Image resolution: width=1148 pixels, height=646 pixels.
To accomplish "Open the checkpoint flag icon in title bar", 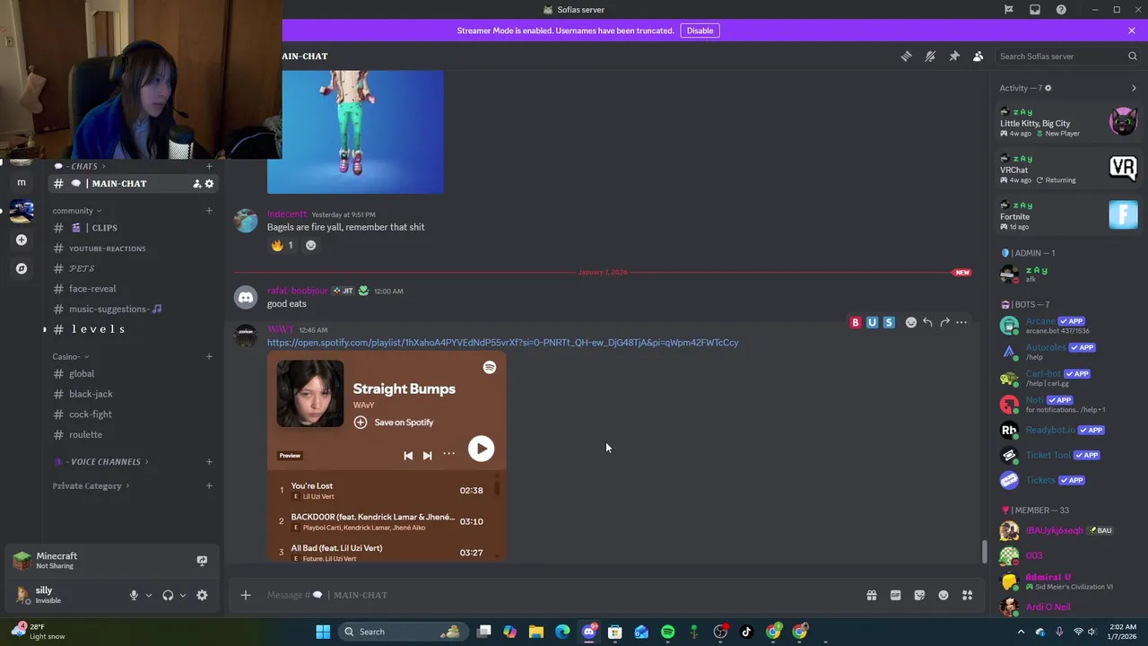I will (1009, 10).
